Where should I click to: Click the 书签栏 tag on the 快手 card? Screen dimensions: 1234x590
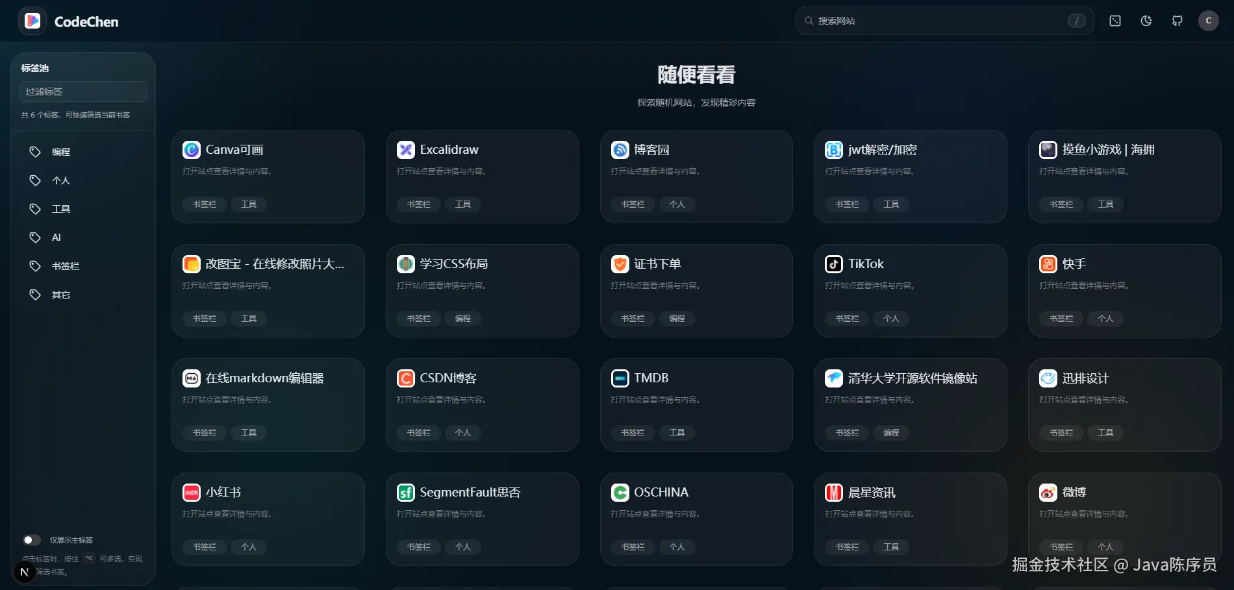(x=1061, y=319)
